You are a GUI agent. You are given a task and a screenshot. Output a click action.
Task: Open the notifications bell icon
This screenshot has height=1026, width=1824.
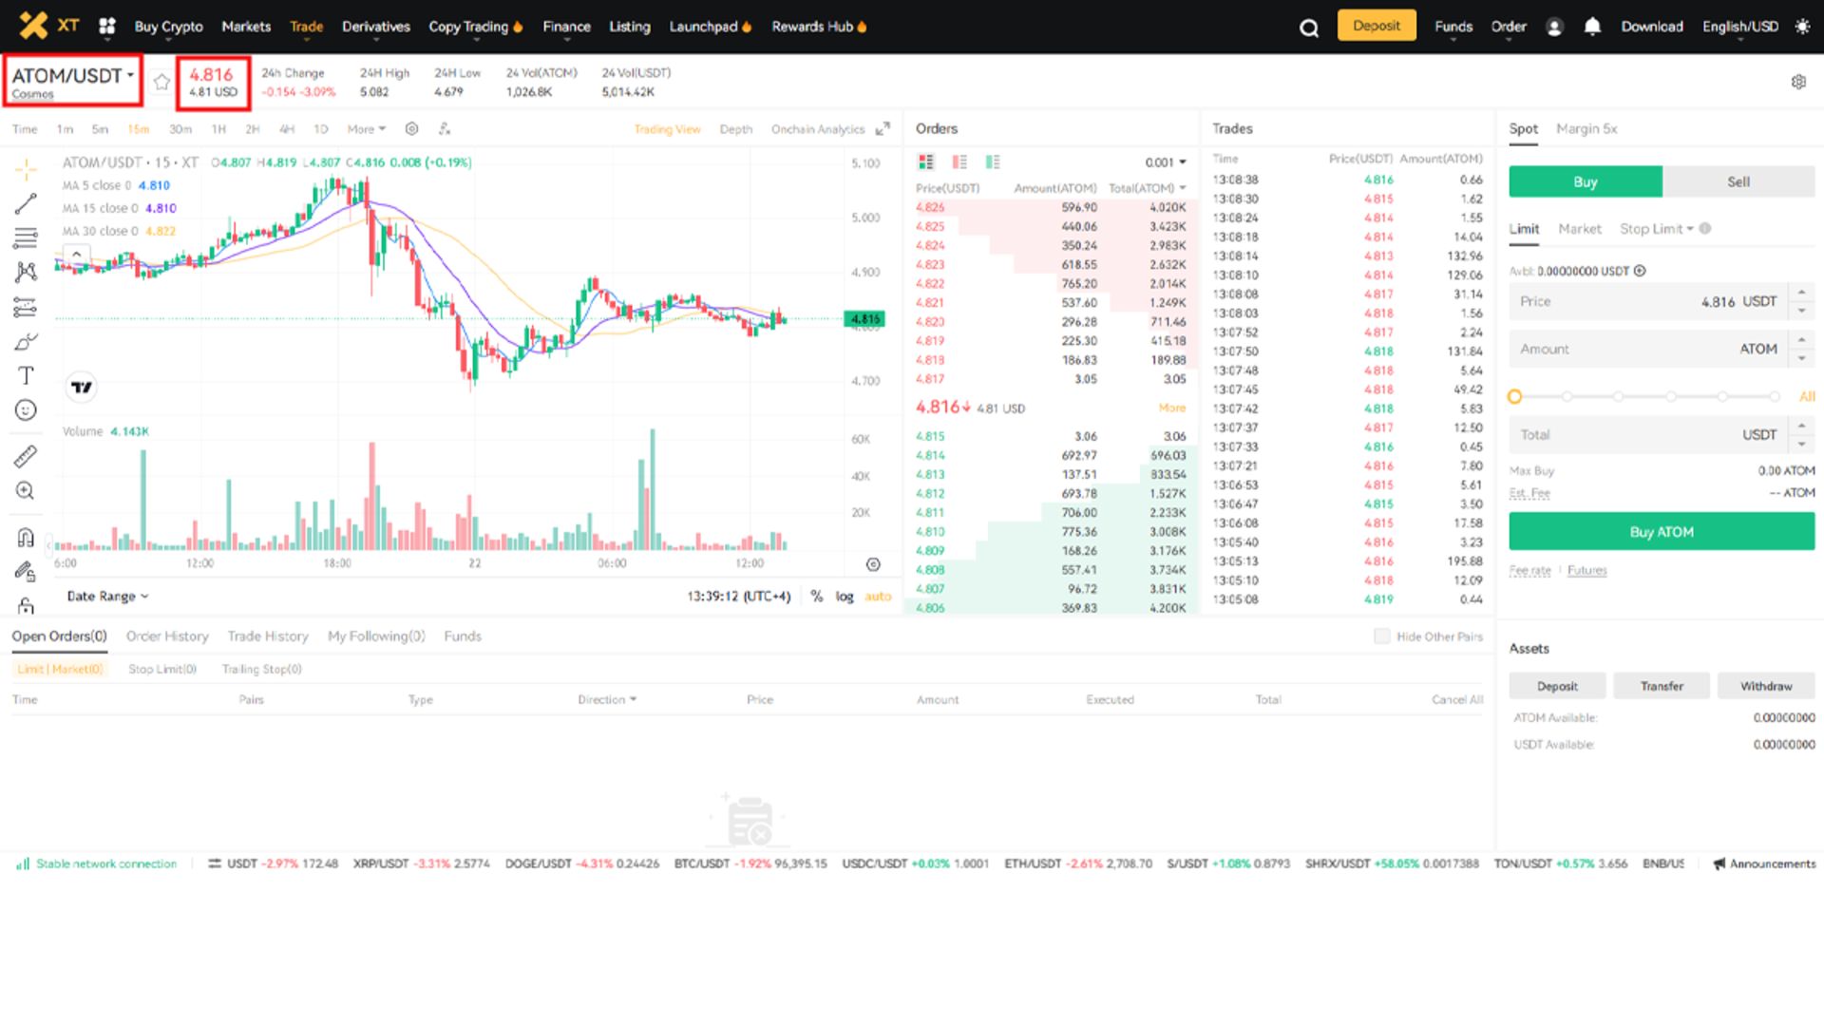pyautogui.click(x=1592, y=27)
